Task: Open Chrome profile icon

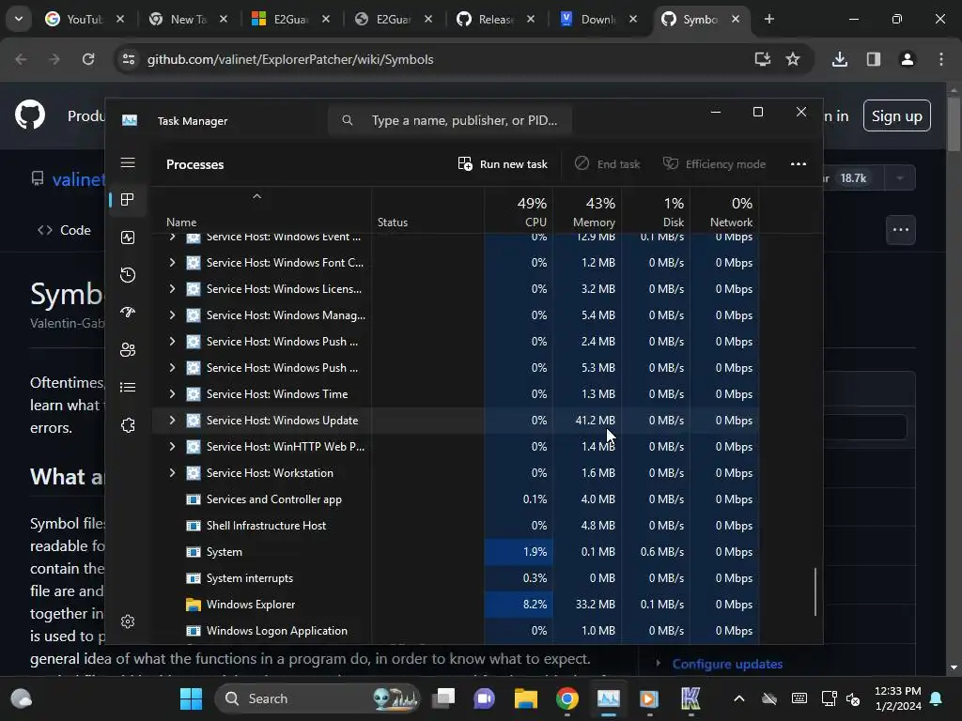Action: pos(907,59)
